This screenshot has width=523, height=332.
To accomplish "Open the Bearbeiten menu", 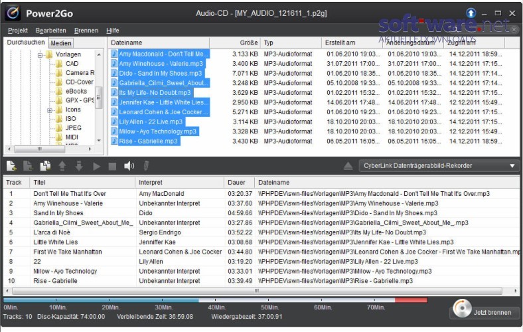I will [x=50, y=31].
